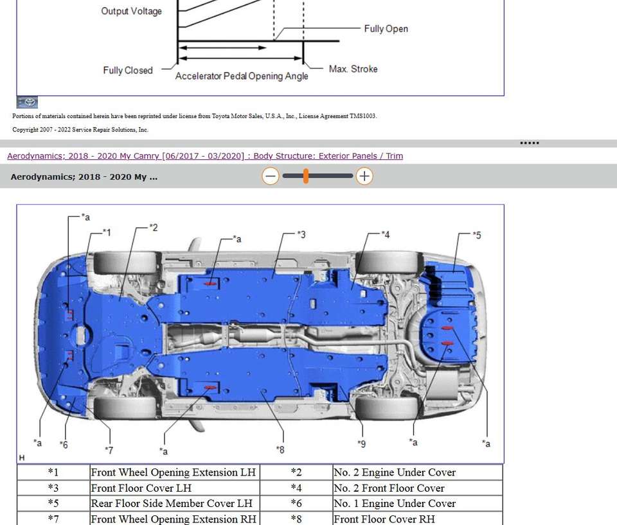Click the zoom in plus button
Screen dimensions: 617x525
point(364,176)
